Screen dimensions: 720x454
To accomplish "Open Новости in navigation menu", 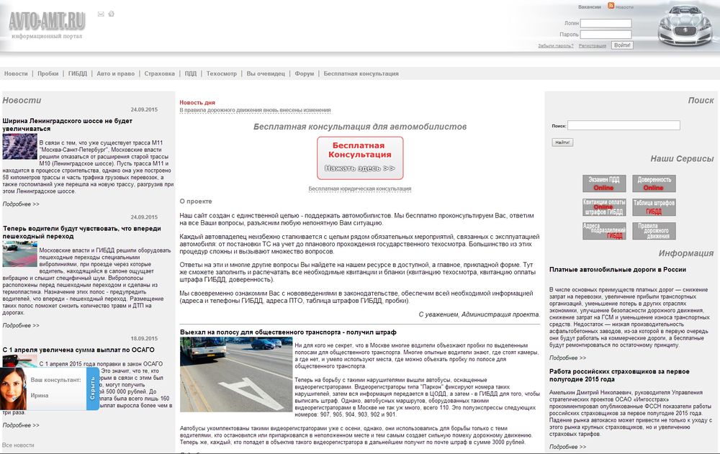I will (x=16, y=73).
